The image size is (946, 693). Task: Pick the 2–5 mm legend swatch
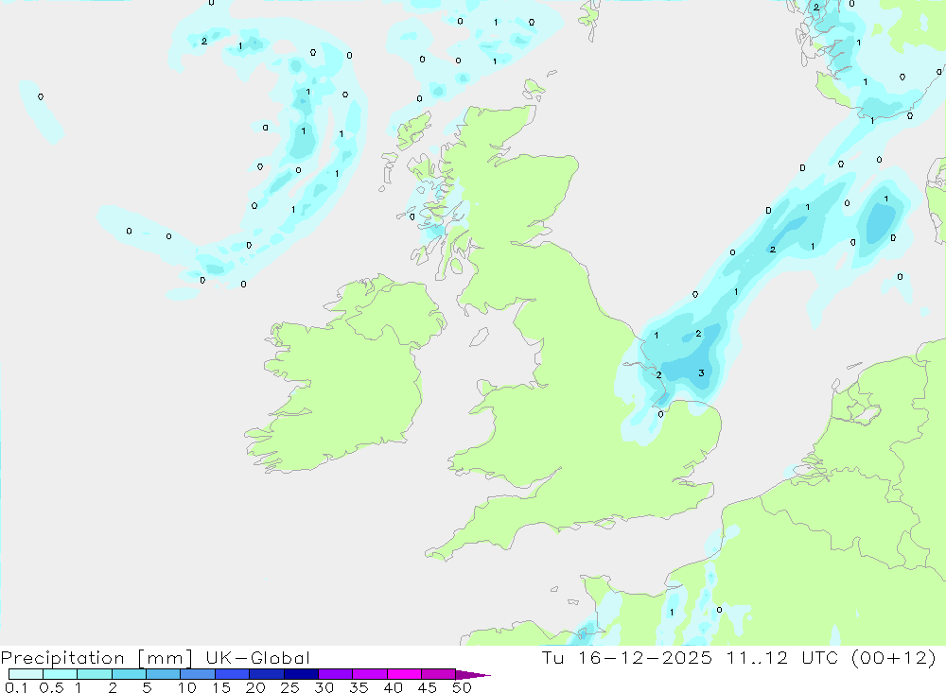point(129,674)
